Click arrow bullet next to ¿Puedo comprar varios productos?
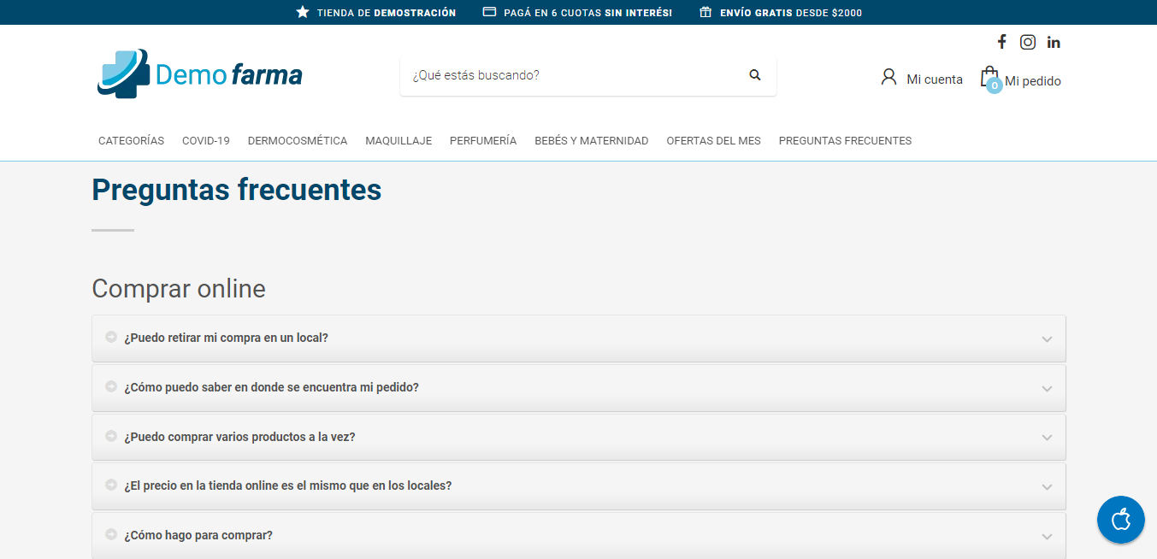This screenshot has height=559, width=1157. pyautogui.click(x=111, y=436)
